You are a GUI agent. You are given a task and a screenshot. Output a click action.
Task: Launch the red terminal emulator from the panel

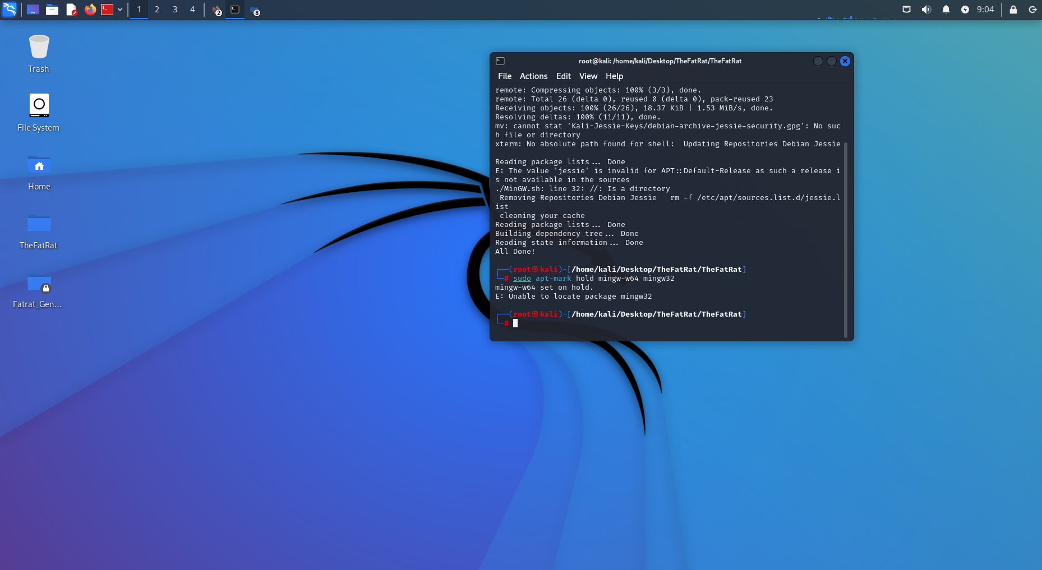[107, 10]
